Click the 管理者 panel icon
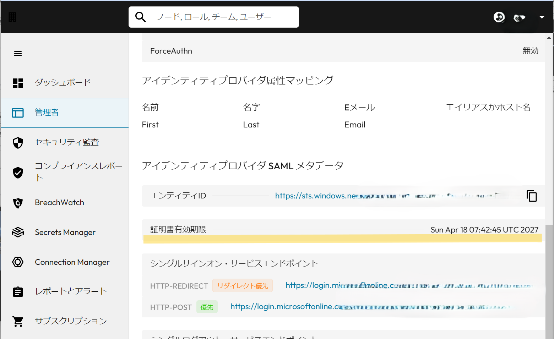Image resolution: width=554 pixels, height=339 pixels. [18, 113]
